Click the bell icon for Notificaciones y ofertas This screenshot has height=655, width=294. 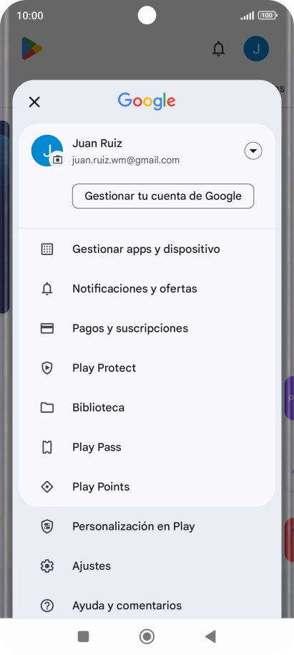click(x=47, y=289)
